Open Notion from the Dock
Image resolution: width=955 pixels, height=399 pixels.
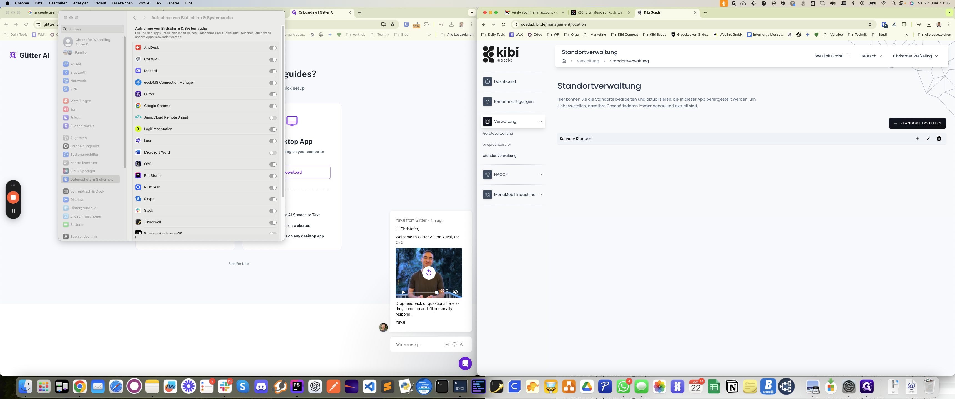732,387
